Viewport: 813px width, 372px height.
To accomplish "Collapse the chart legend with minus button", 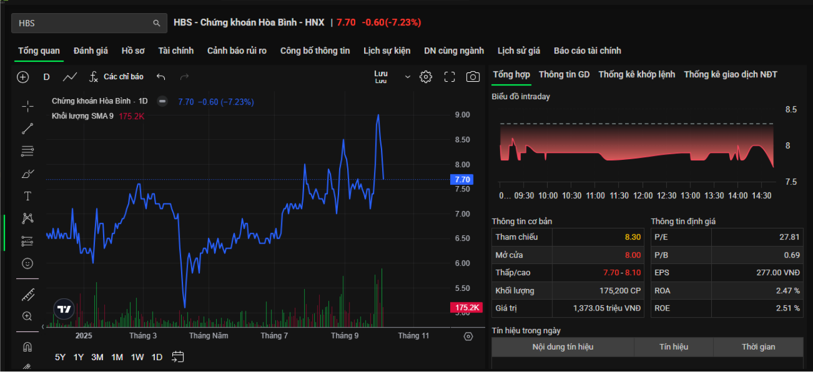I will pos(162,101).
